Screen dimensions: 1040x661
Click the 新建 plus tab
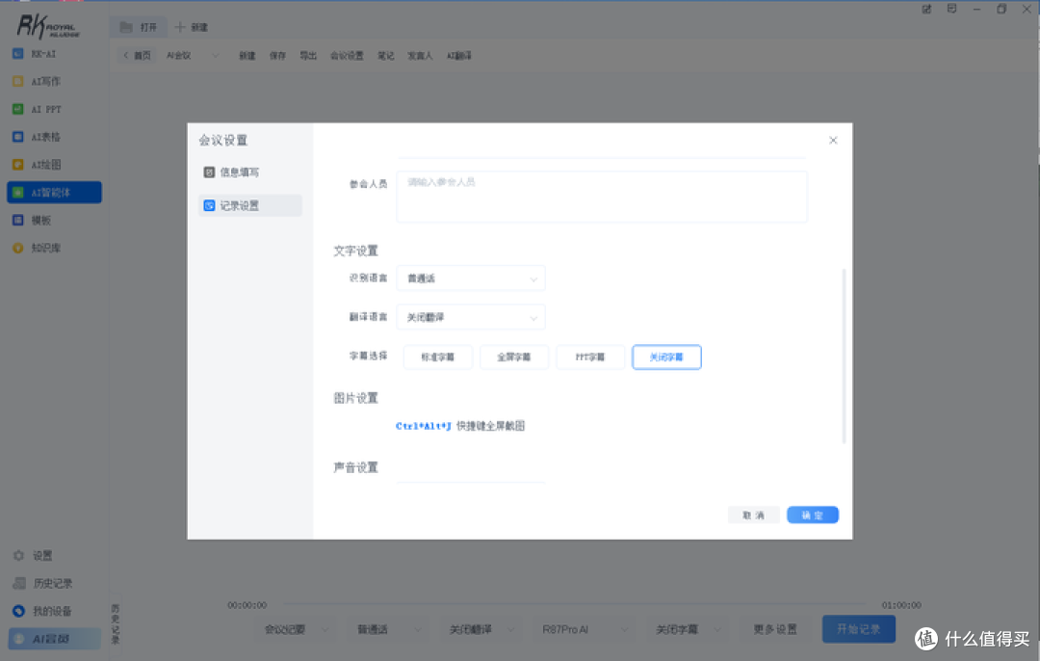(x=192, y=27)
